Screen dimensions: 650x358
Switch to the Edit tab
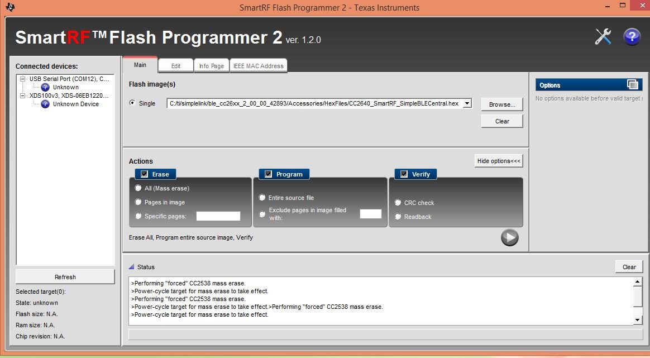176,65
